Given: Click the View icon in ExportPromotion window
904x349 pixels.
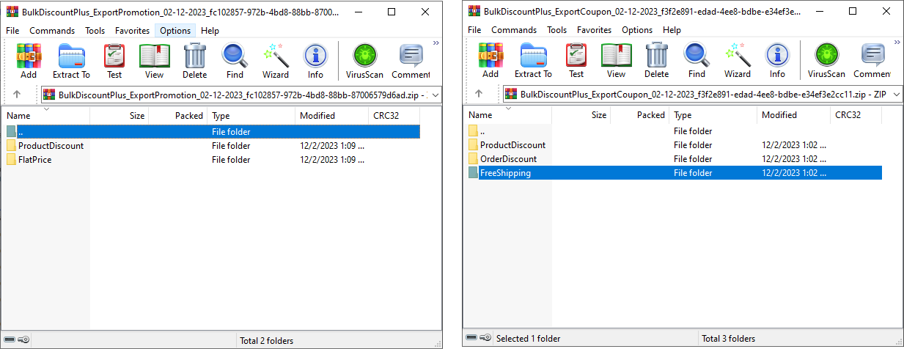Looking at the screenshot, I should [154, 60].
